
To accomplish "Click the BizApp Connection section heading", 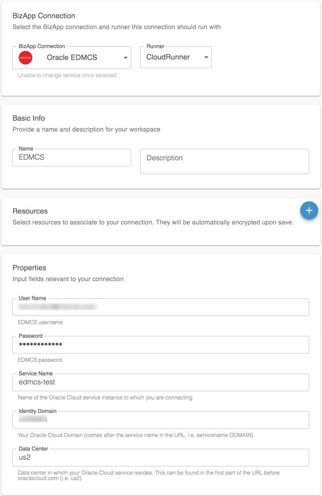I will (44, 16).
